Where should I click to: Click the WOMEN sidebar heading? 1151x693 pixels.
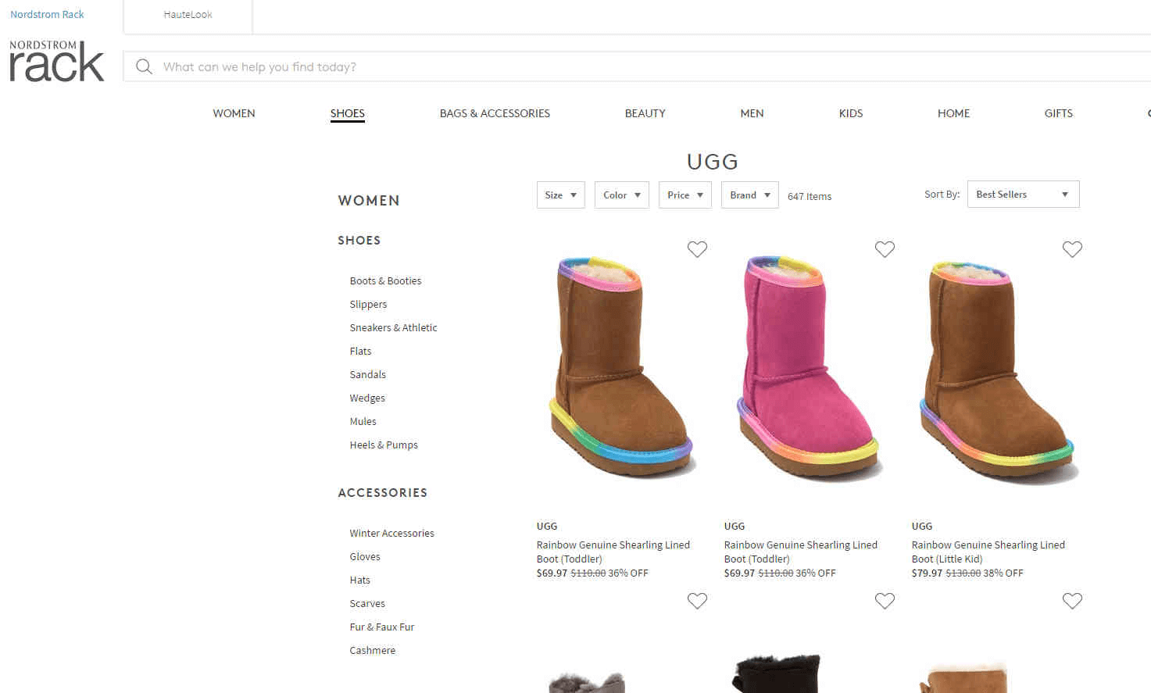[368, 200]
